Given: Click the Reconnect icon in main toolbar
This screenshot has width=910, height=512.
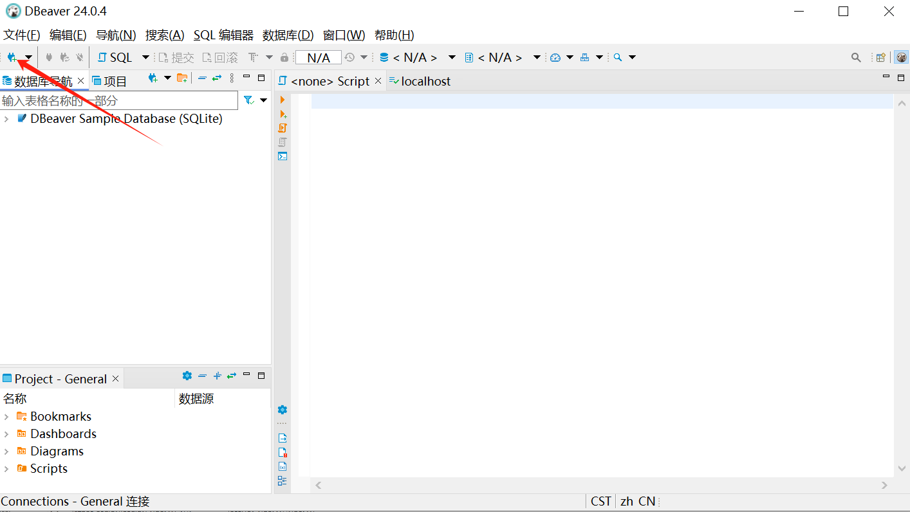Looking at the screenshot, I should point(64,57).
